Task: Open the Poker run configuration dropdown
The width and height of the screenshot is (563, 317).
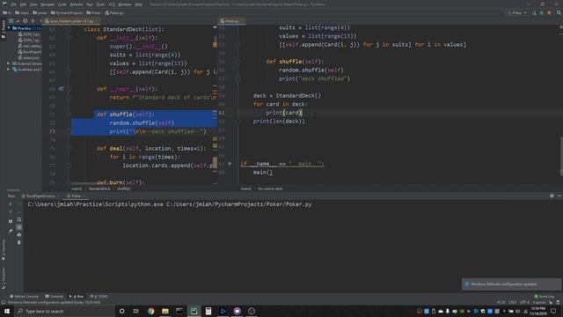Action: coord(517,12)
